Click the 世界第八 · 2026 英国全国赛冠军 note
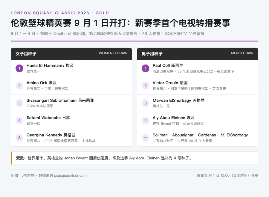The height and width of the screenshot is (197, 269). click(61, 141)
